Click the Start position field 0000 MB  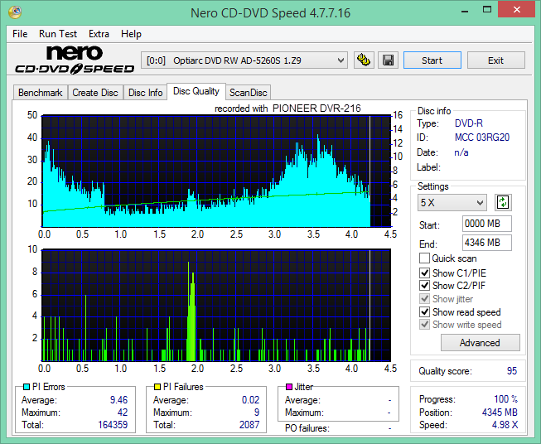click(487, 224)
